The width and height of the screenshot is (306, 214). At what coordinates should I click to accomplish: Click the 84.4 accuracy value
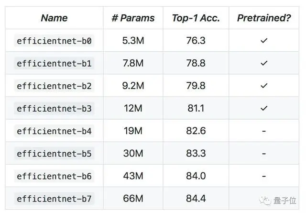coord(196,198)
